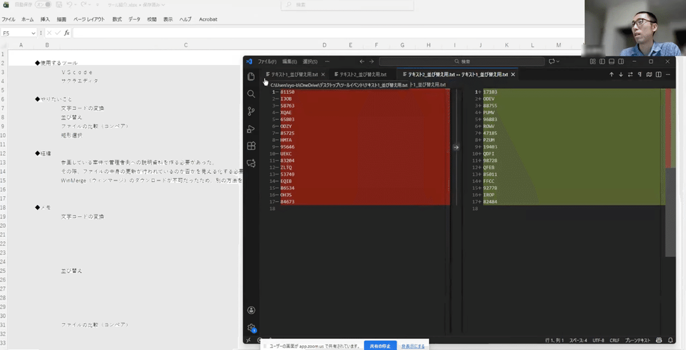The height and width of the screenshot is (350, 686).
Task: Expand the Excel Name Box dropdown
Action: pos(33,33)
